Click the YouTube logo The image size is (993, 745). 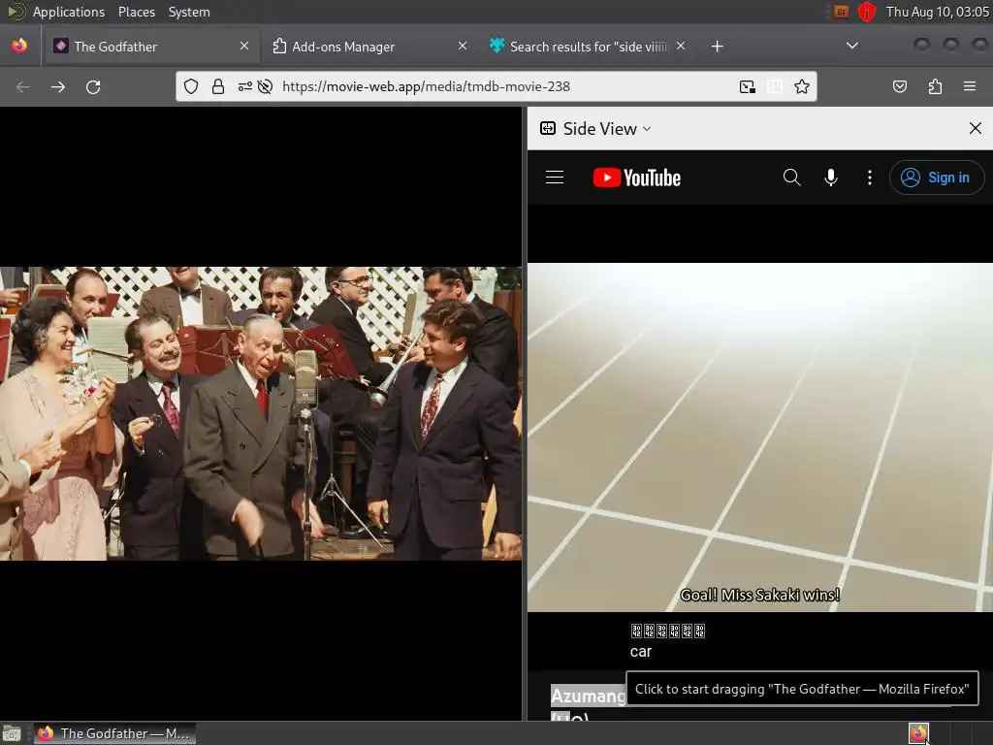636,178
